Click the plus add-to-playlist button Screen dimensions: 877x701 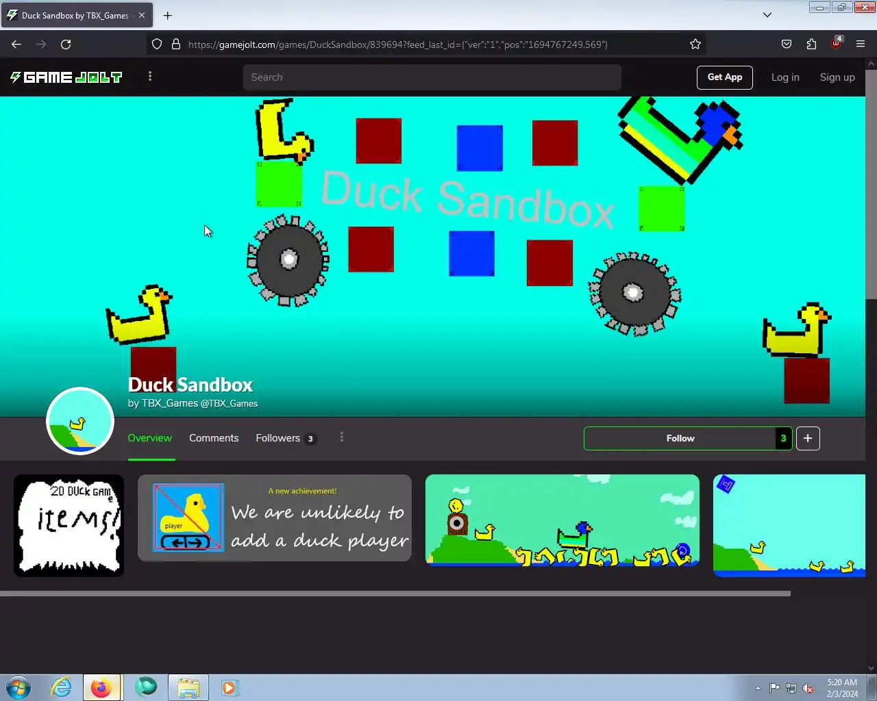coord(808,438)
